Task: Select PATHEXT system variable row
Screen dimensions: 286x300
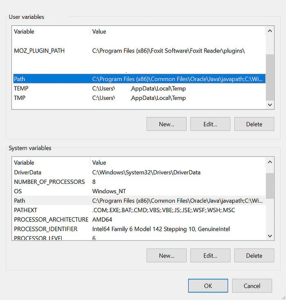Action: [x=139, y=210]
